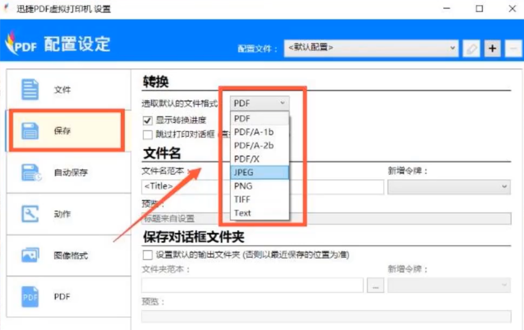Uncheck the 显示转换进度 checkbox

pos(147,120)
